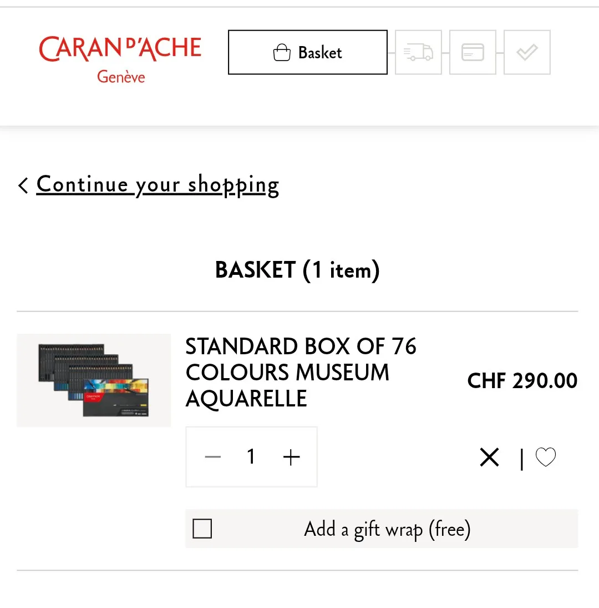Click the plus icon to increase quantity
This screenshot has height=608, width=599.
(291, 457)
